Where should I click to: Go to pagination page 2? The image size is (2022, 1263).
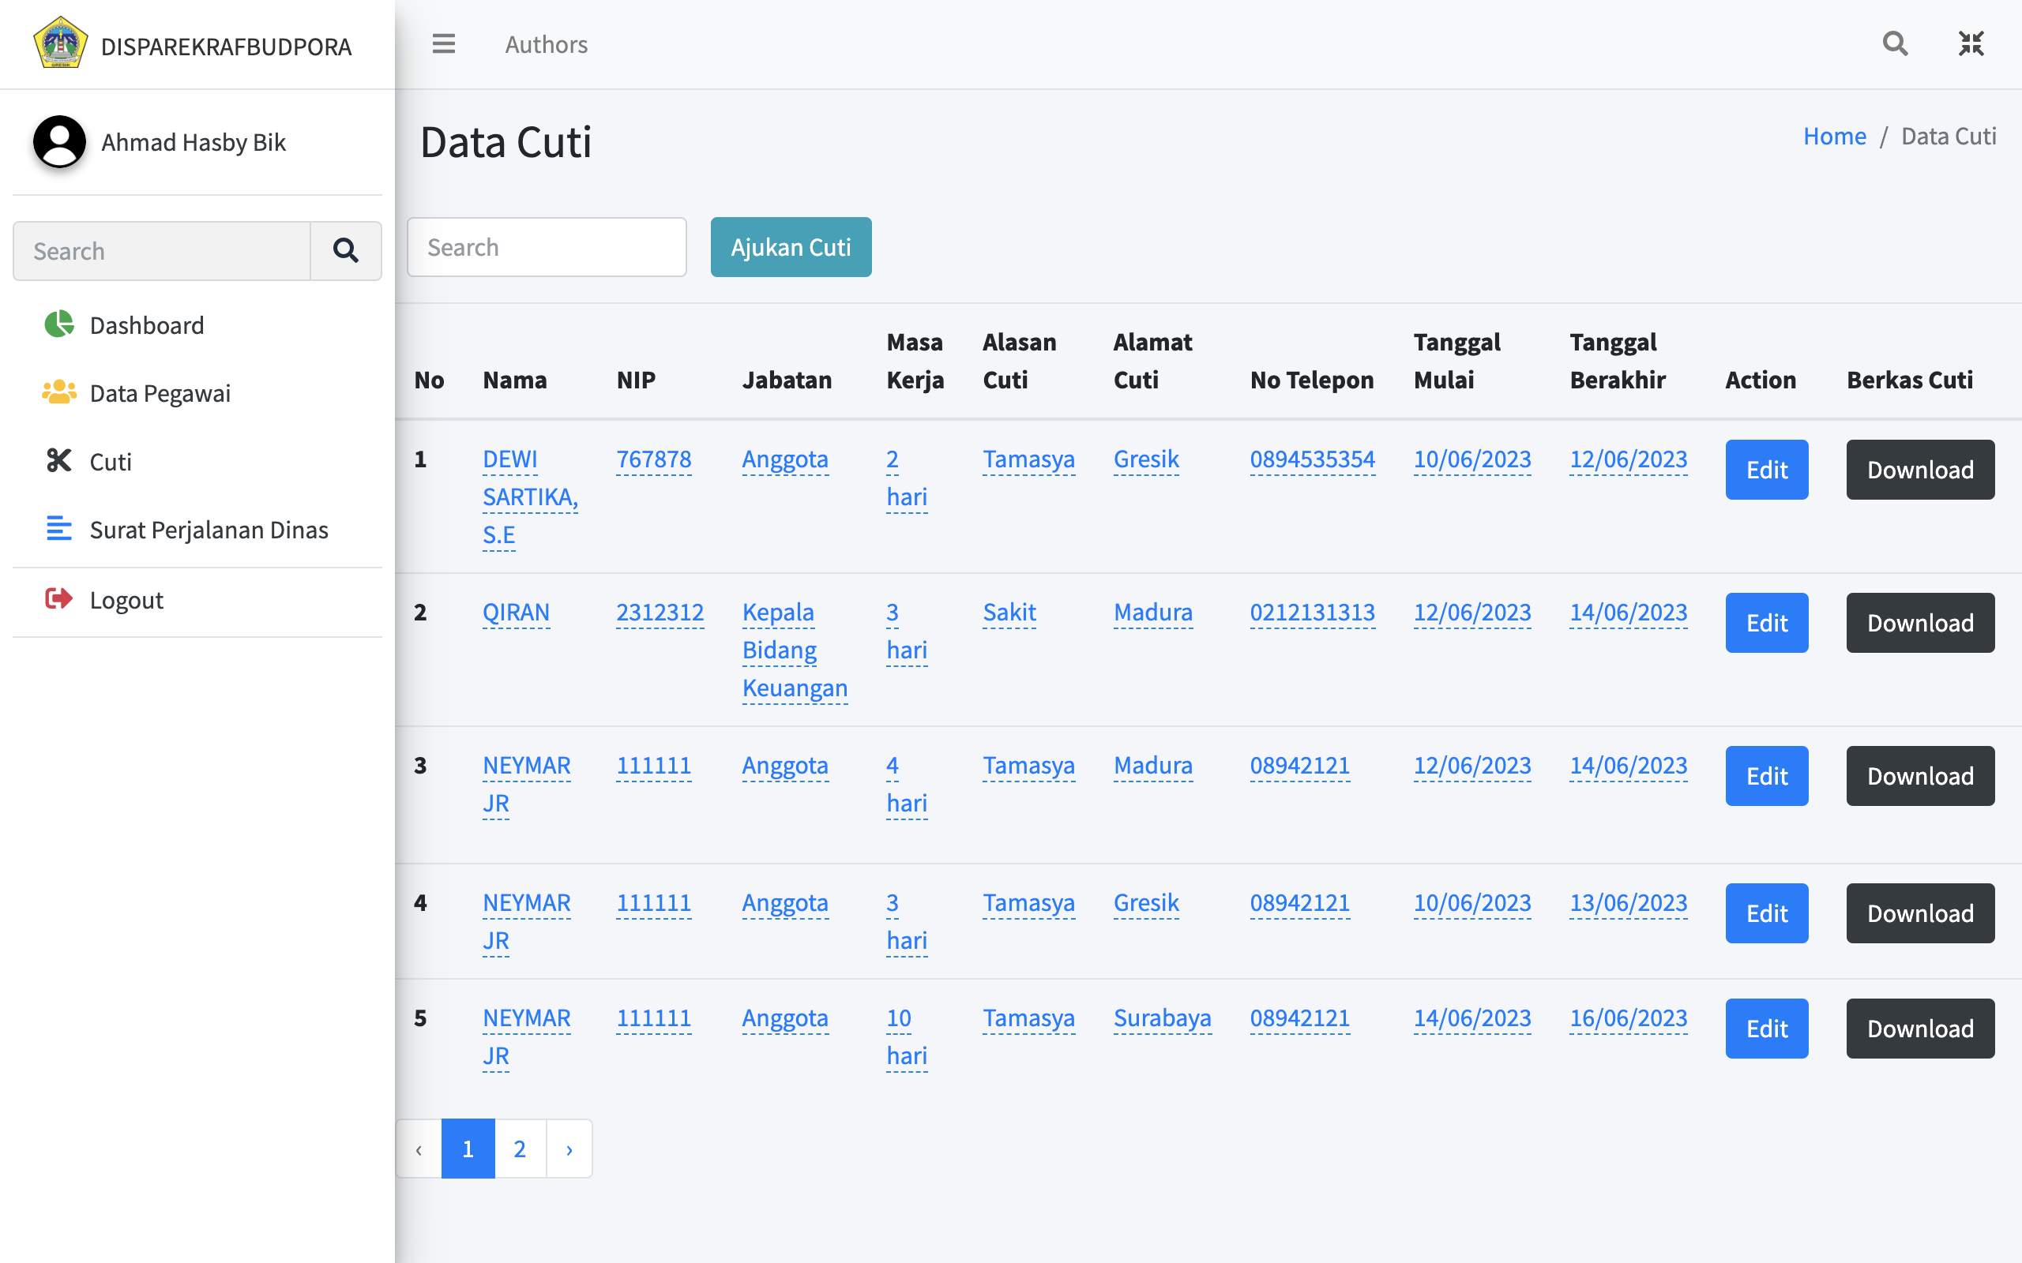tap(520, 1149)
